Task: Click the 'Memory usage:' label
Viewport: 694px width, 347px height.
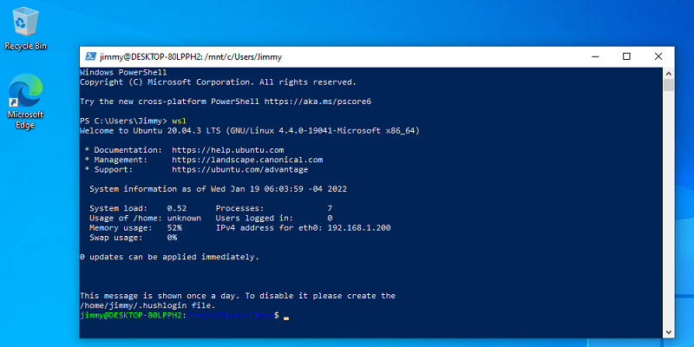Action: pos(119,228)
